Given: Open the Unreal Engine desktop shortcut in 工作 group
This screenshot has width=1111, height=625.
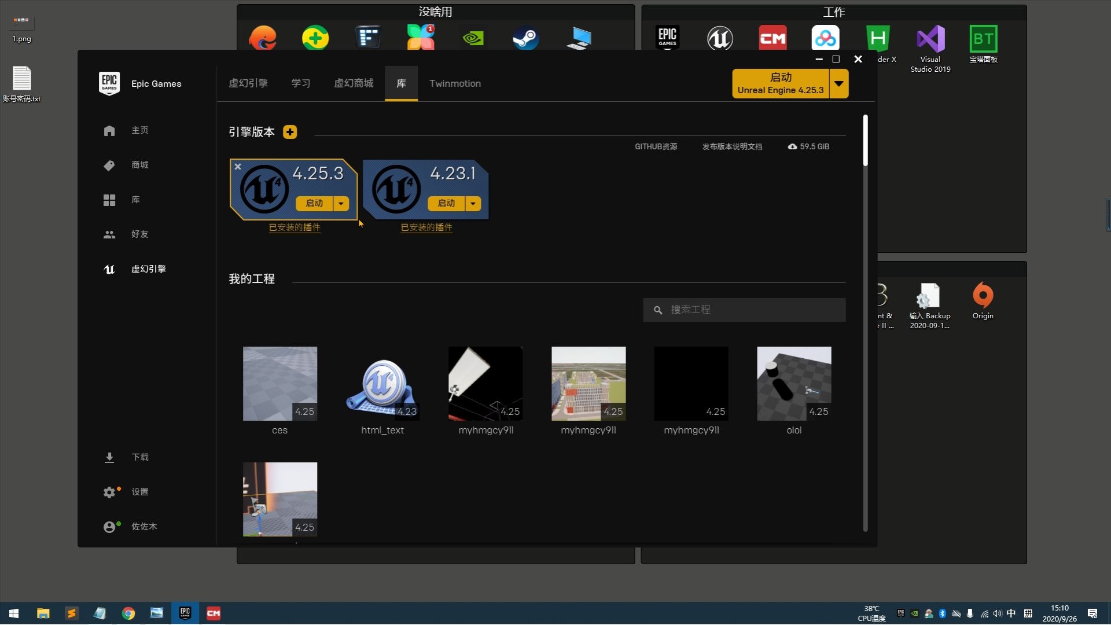Looking at the screenshot, I should pyautogui.click(x=720, y=38).
